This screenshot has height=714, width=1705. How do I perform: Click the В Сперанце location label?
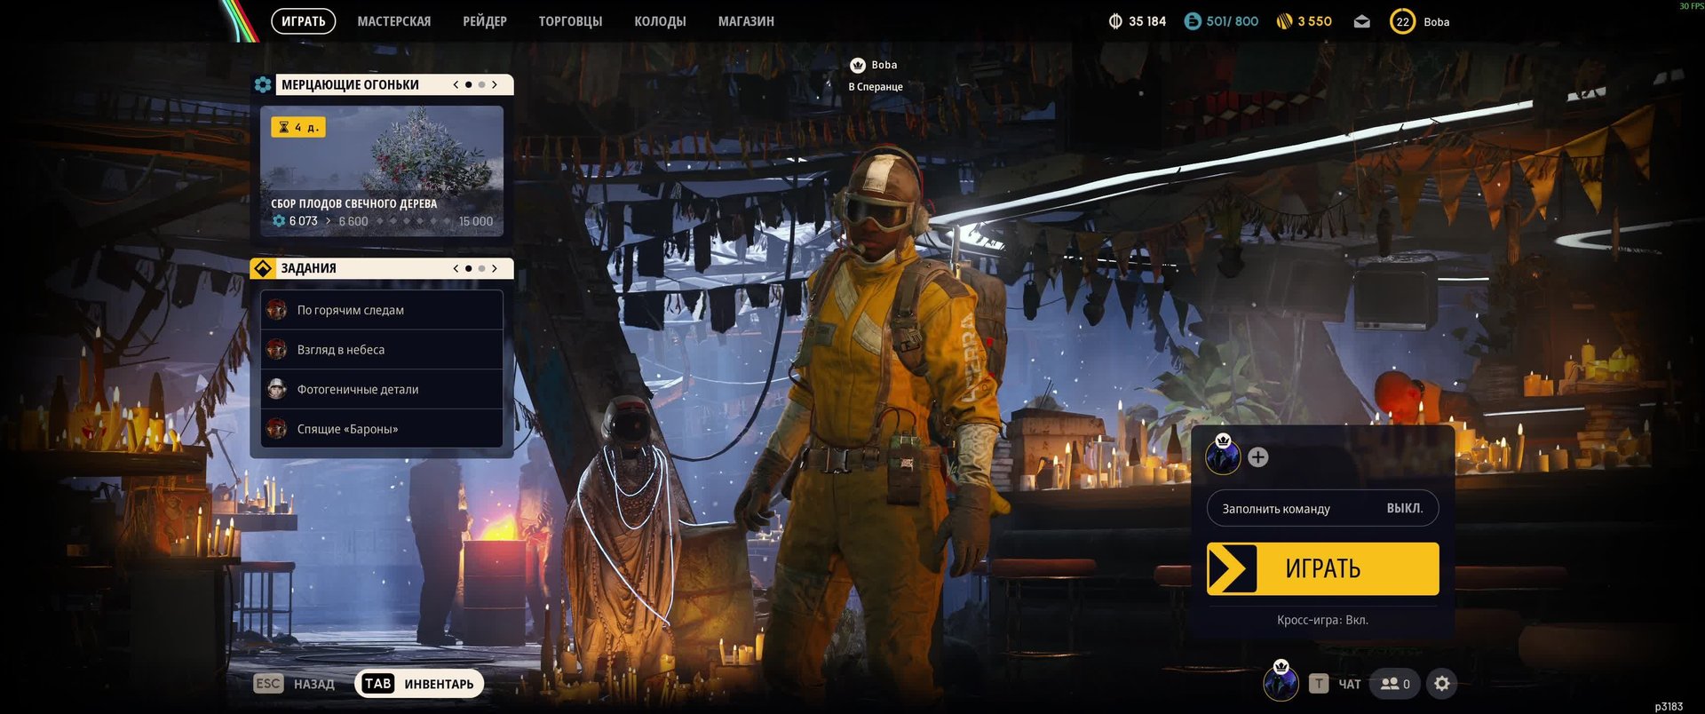(876, 87)
